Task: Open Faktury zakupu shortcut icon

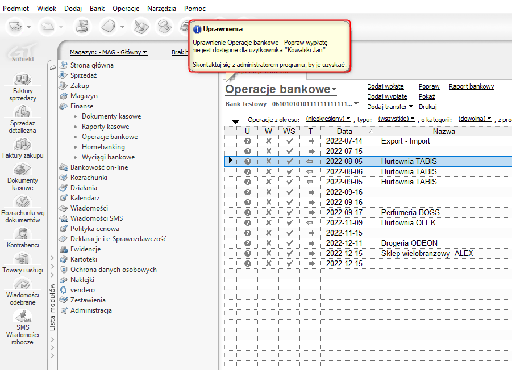Action: tap(23, 144)
